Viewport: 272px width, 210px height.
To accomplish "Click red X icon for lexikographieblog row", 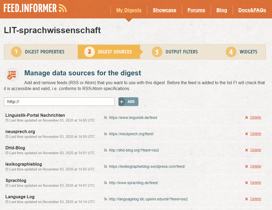I will [247, 166].
